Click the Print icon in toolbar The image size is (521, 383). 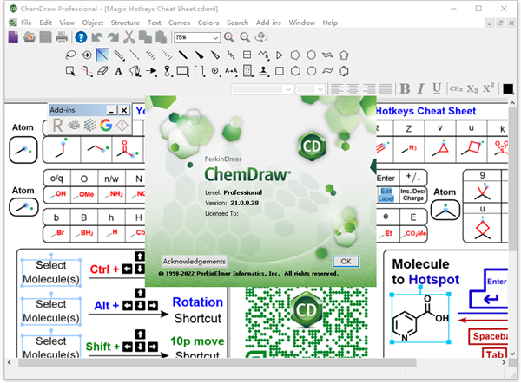click(x=62, y=37)
